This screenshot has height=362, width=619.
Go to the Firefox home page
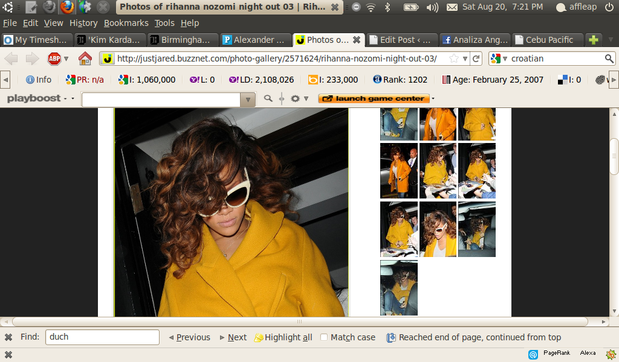click(85, 59)
